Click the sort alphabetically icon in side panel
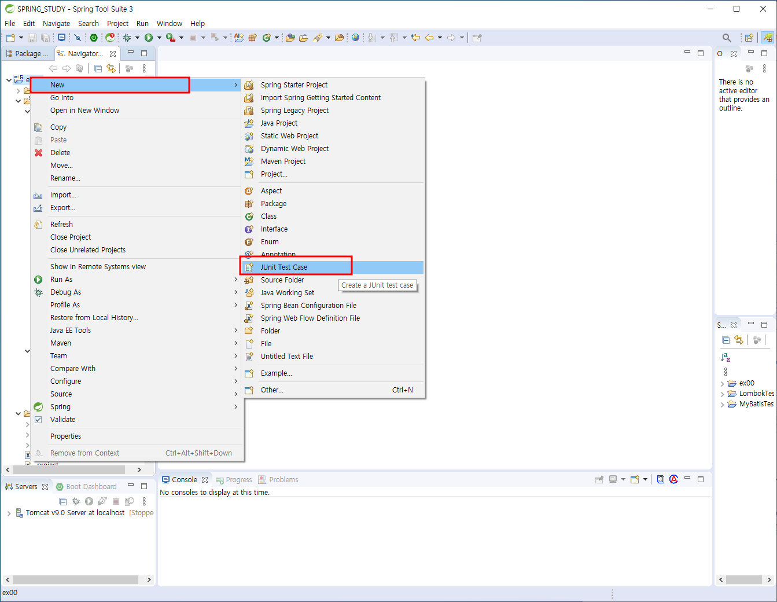 726,357
